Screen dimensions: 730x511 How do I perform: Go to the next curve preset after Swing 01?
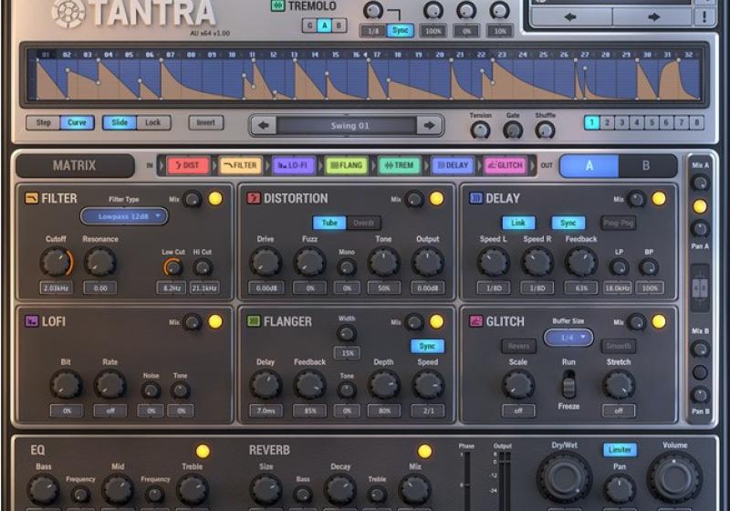click(x=429, y=126)
